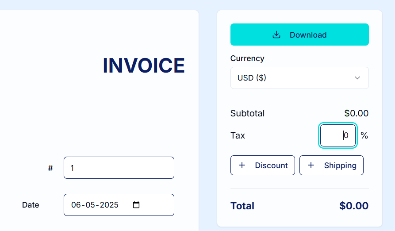Click the INVOICE title heading
Image resolution: width=395 pixels, height=231 pixels.
pyautogui.click(x=144, y=65)
